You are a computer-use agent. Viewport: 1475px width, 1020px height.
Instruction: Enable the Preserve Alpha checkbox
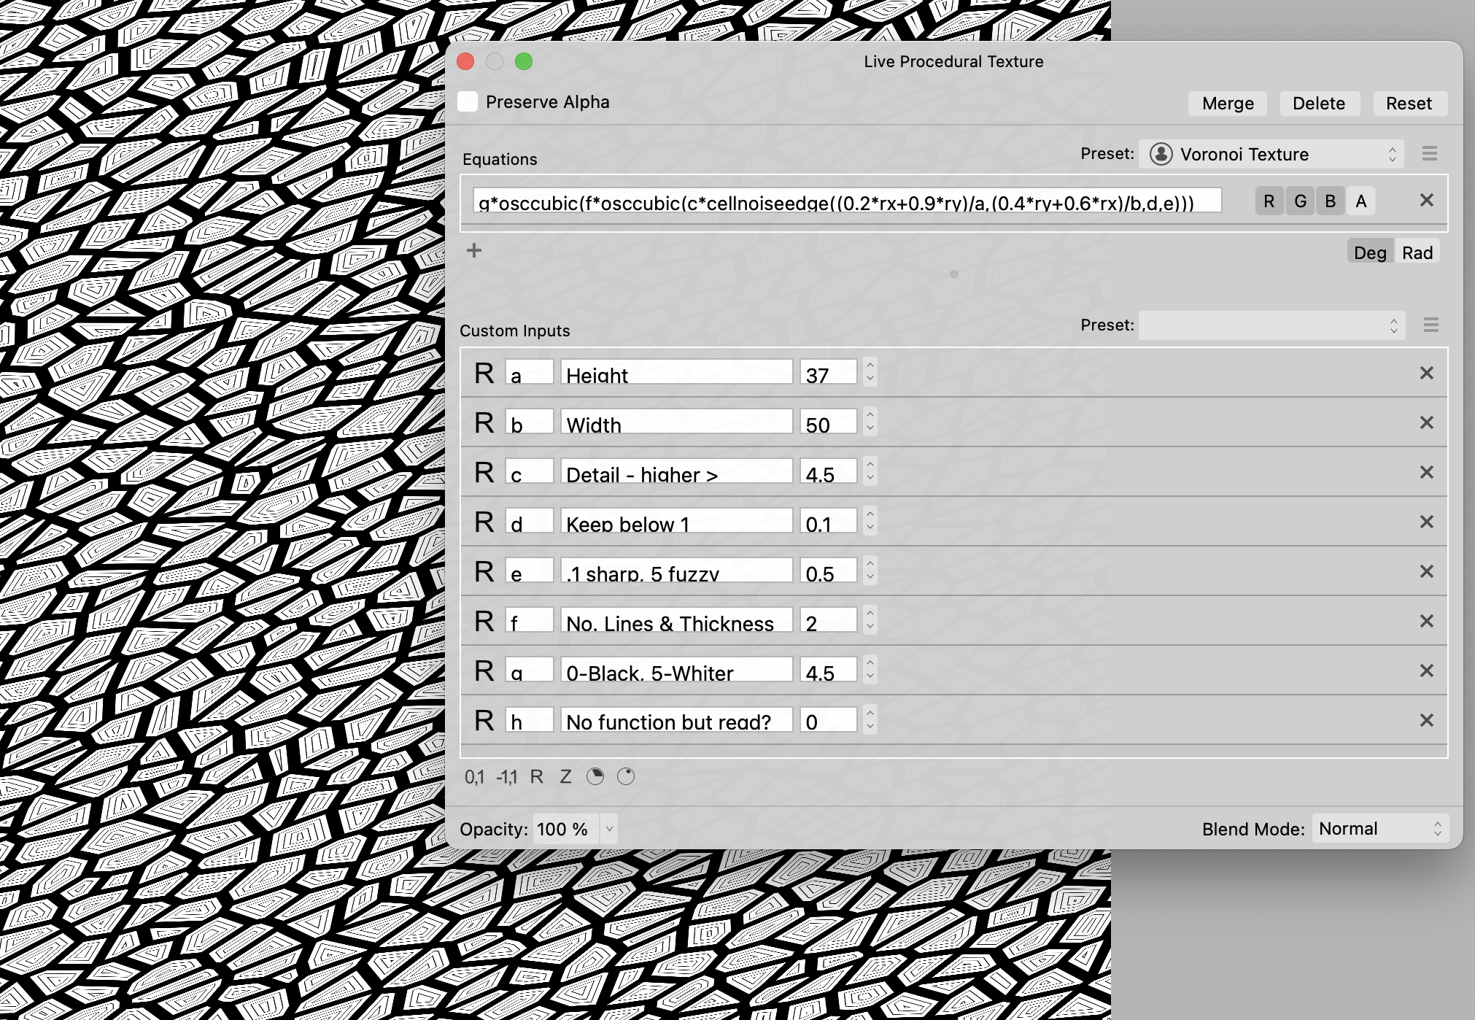(x=468, y=102)
